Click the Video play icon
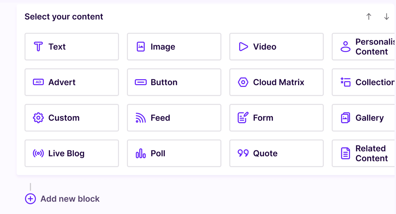Screen dimensions: 396x214 pos(243,47)
